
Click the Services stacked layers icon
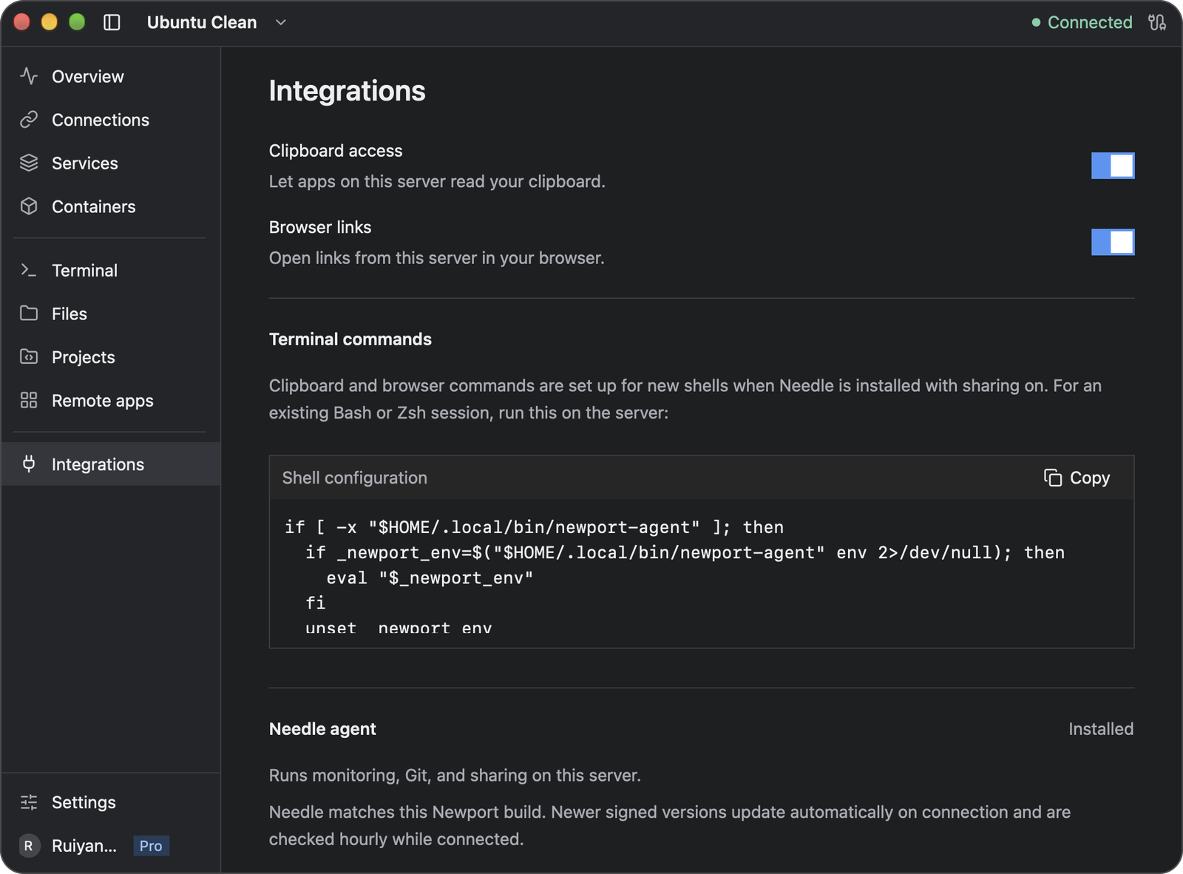click(29, 163)
